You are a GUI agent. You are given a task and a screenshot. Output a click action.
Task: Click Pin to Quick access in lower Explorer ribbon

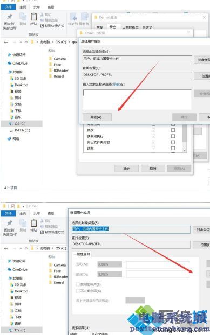9,228
